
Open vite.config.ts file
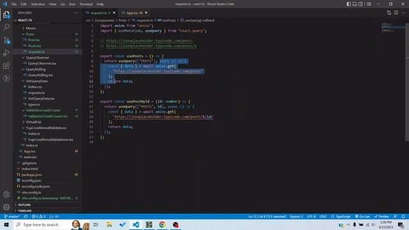pyautogui.click(x=31, y=192)
